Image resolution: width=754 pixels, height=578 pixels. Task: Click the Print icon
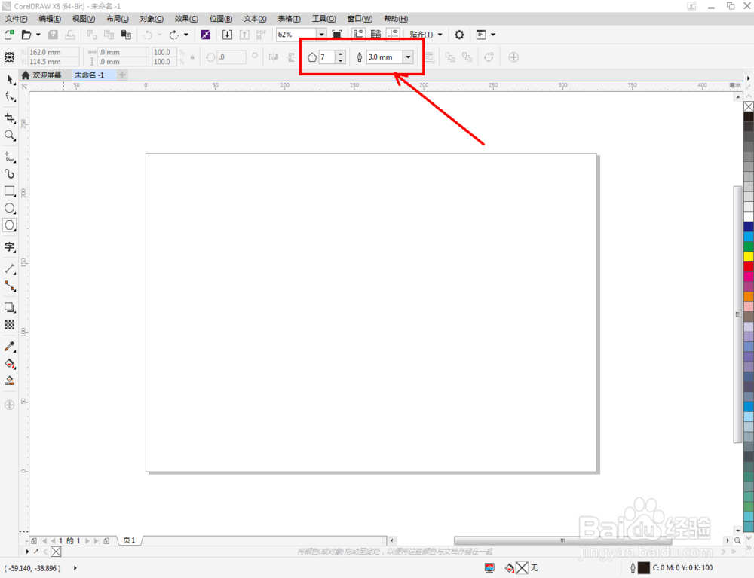70,35
